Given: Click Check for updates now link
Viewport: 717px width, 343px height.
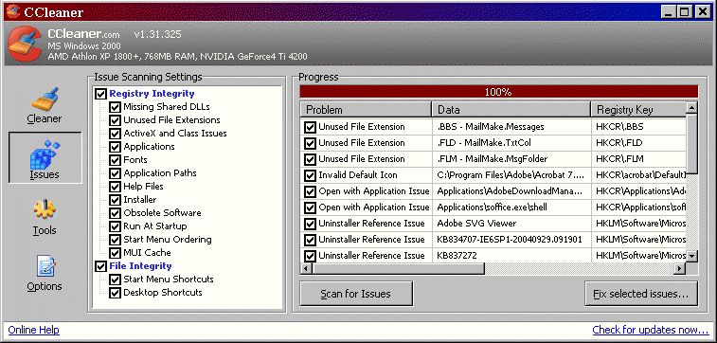Looking at the screenshot, I should pos(651,330).
